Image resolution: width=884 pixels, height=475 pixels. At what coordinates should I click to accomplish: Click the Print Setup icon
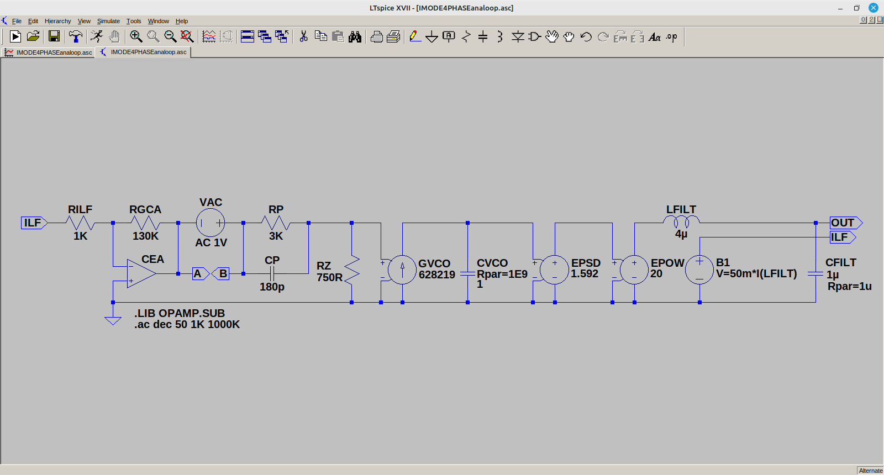376,36
